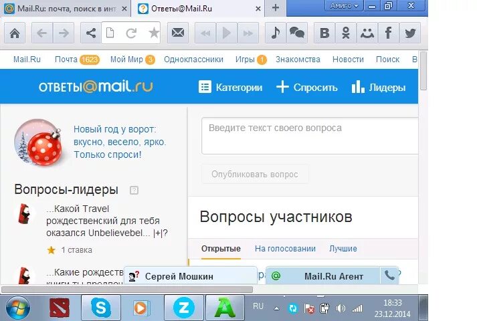477x321 pixels.
Task: Click the question text input field
Action: tap(310, 136)
